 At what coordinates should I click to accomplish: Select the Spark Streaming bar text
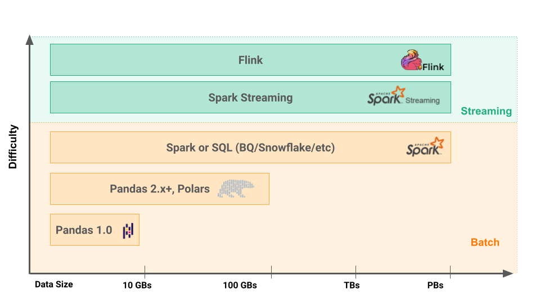(x=250, y=98)
